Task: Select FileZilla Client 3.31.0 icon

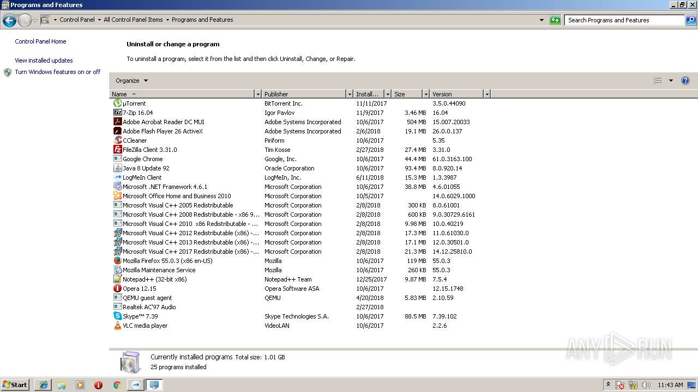Action: pyautogui.click(x=117, y=150)
